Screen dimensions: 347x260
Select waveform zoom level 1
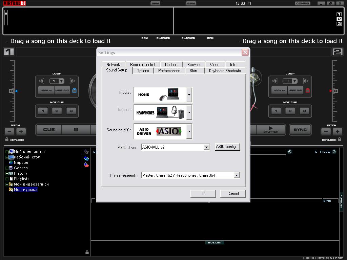339,14
